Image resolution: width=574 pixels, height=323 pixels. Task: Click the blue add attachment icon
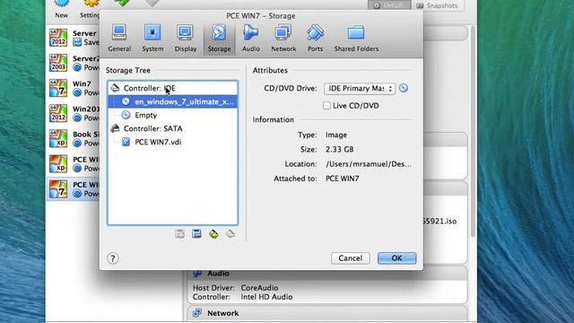point(196,233)
